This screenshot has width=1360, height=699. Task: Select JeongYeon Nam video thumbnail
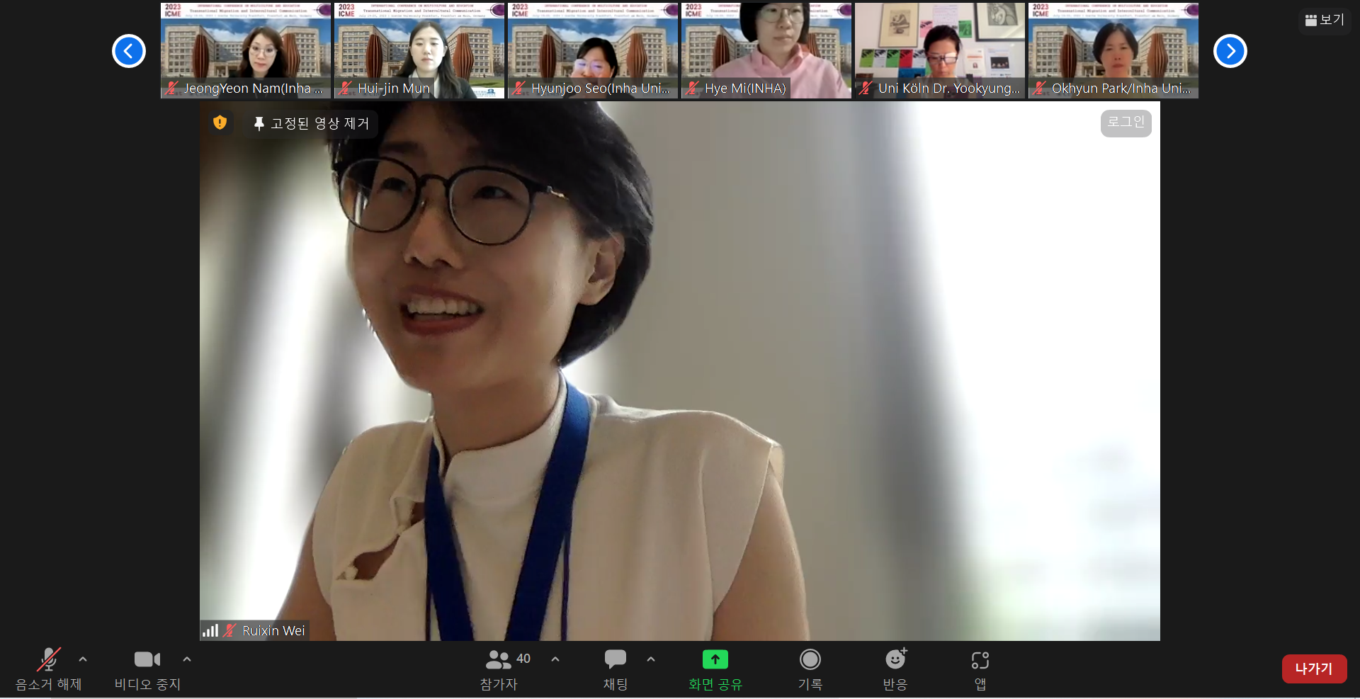coord(246,50)
